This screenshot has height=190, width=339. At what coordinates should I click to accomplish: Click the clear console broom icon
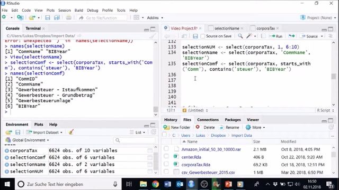coord(153,36)
